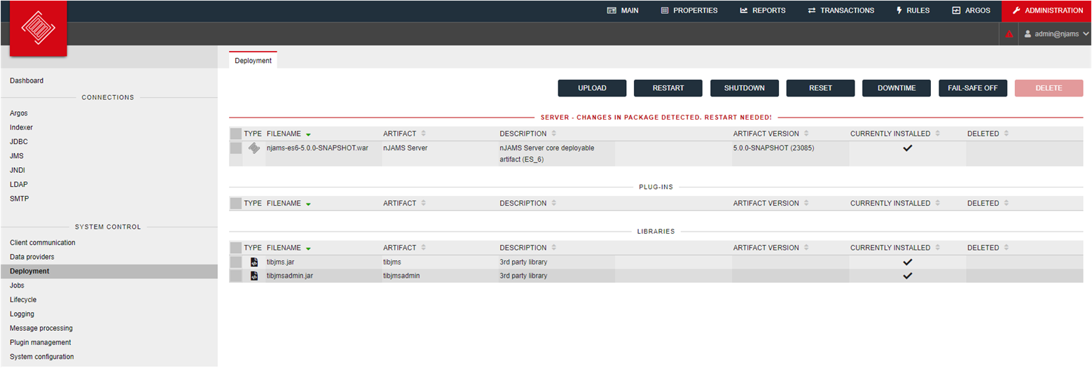Click the DELETE button
This screenshot has width=1092, height=368.
pyautogui.click(x=1049, y=88)
